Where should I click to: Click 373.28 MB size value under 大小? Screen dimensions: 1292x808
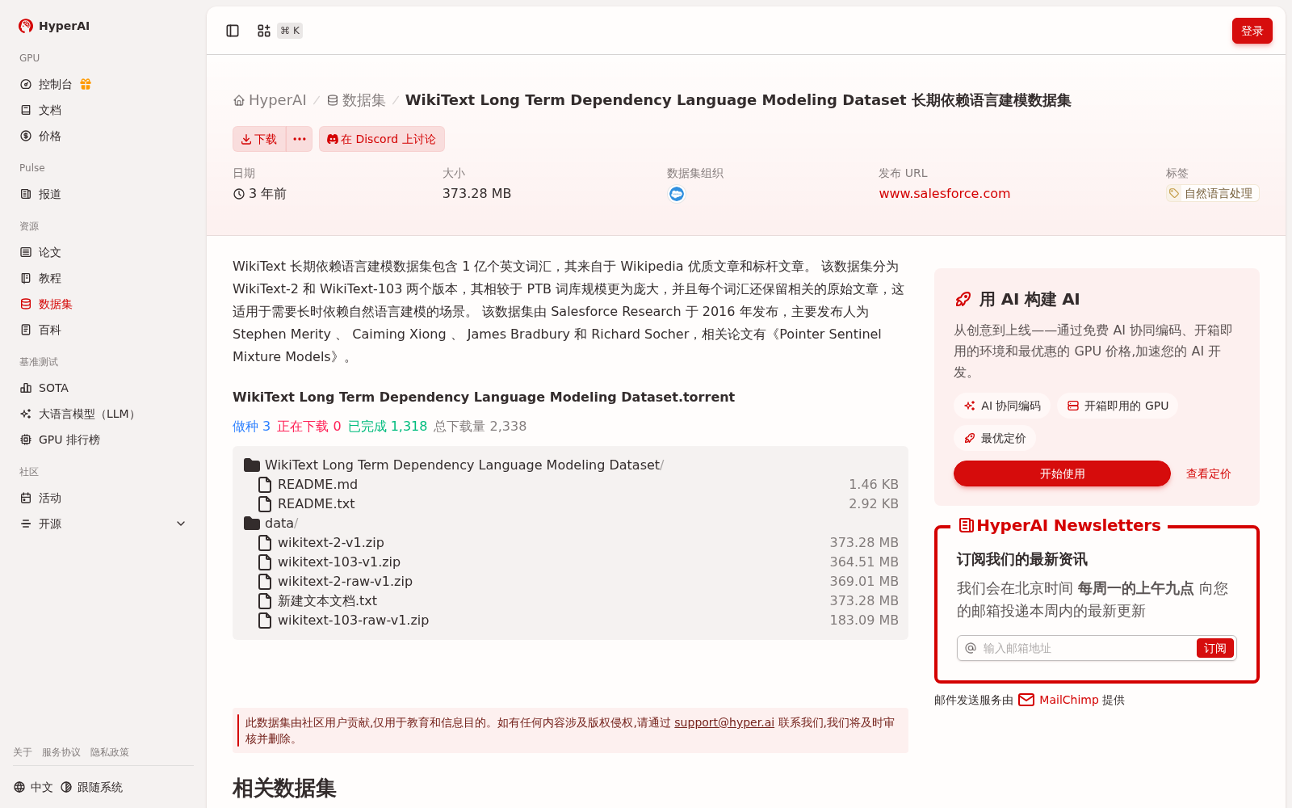(476, 194)
